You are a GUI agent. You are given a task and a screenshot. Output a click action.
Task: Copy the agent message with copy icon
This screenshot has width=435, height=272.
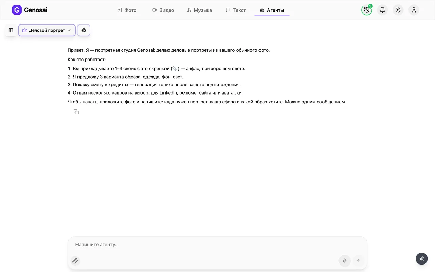point(76,112)
